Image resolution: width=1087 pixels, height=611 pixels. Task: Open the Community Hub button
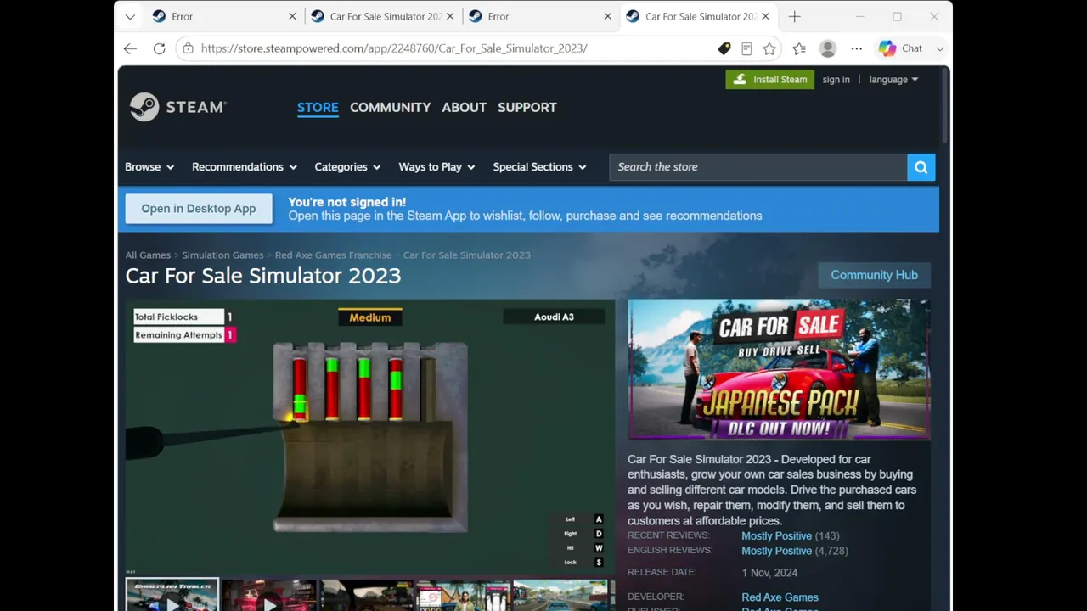pyautogui.click(x=874, y=275)
